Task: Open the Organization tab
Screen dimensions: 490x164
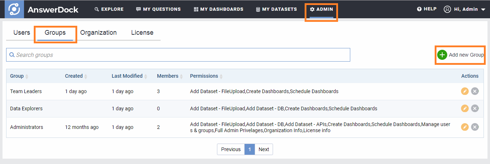Action: click(x=98, y=33)
